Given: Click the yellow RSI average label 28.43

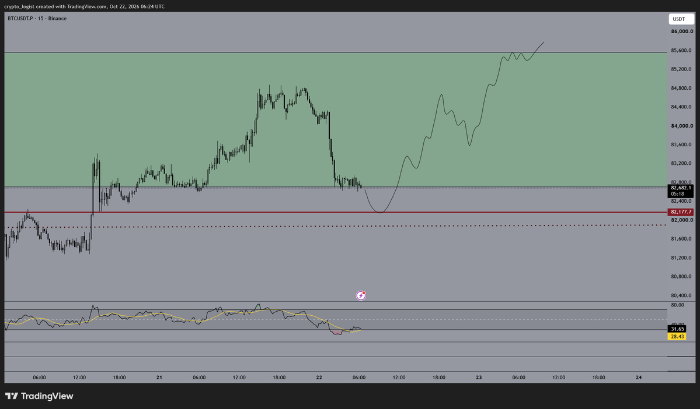Looking at the screenshot, I should click(x=677, y=336).
